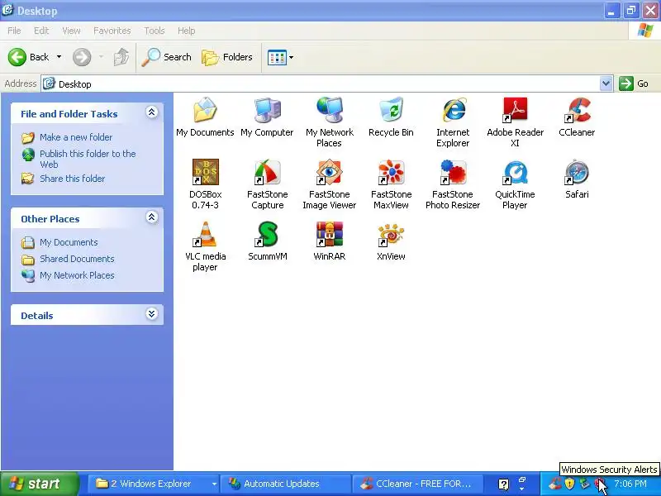Open the View menu
This screenshot has width=661, height=496.
pos(71,31)
